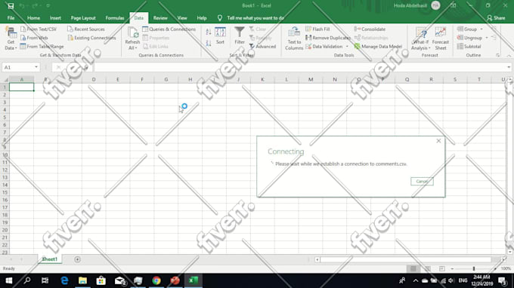The image size is (514, 288).
Task: Launch Google Chrome from the taskbar
Action: [156, 280]
